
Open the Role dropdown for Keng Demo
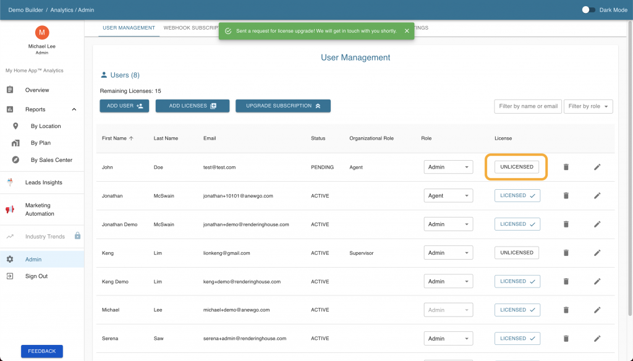[x=448, y=281]
